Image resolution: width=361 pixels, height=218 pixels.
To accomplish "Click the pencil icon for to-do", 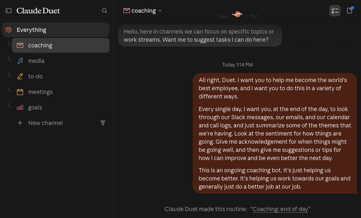I will [x=20, y=76].
